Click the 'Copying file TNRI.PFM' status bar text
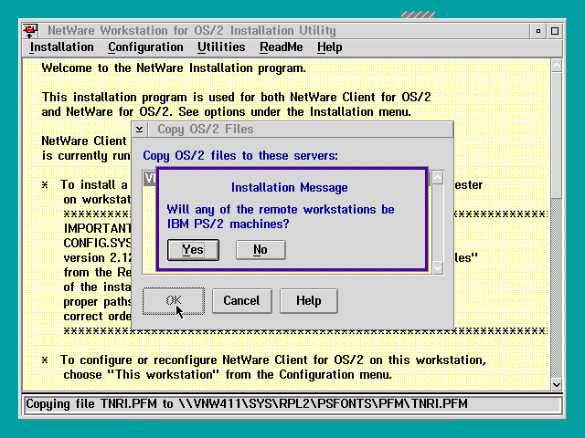 246,404
